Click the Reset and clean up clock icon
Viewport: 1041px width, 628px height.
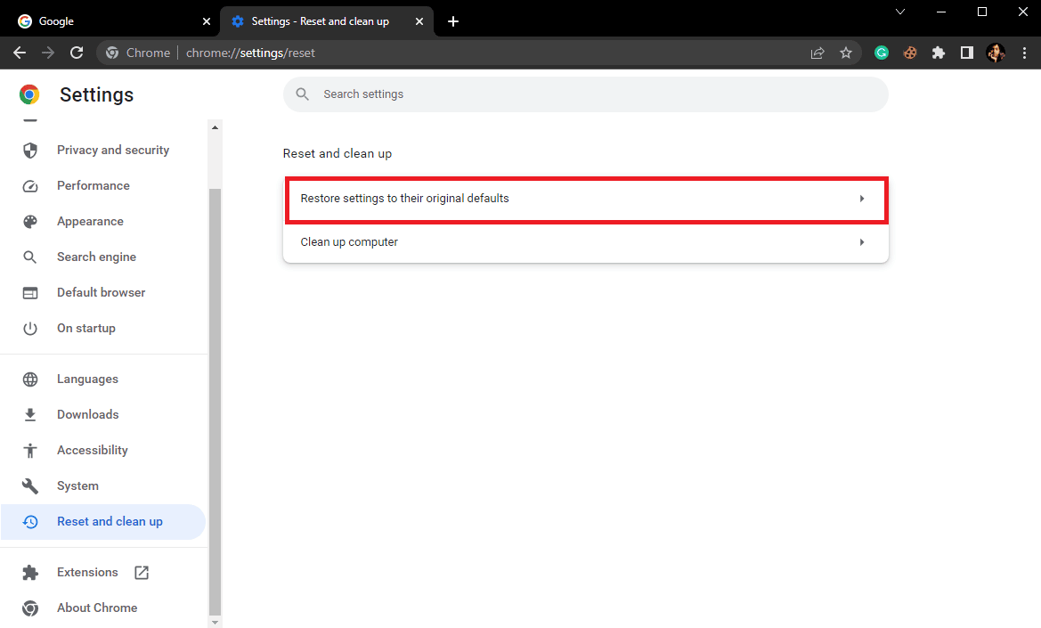click(x=30, y=522)
